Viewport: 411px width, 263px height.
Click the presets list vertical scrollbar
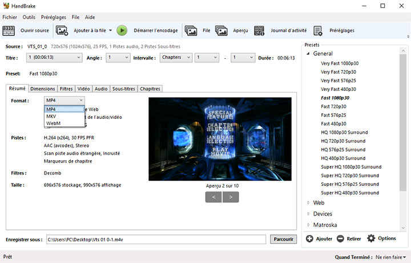pyautogui.click(x=403, y=122)
